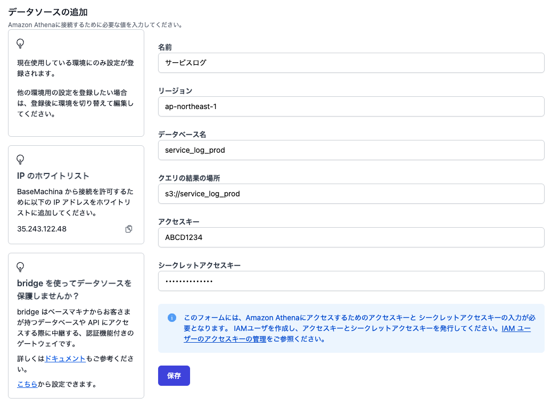Click the lightbulb icon above bridge heading
This screenshot has height=406, width=551.
coord(20,267)
